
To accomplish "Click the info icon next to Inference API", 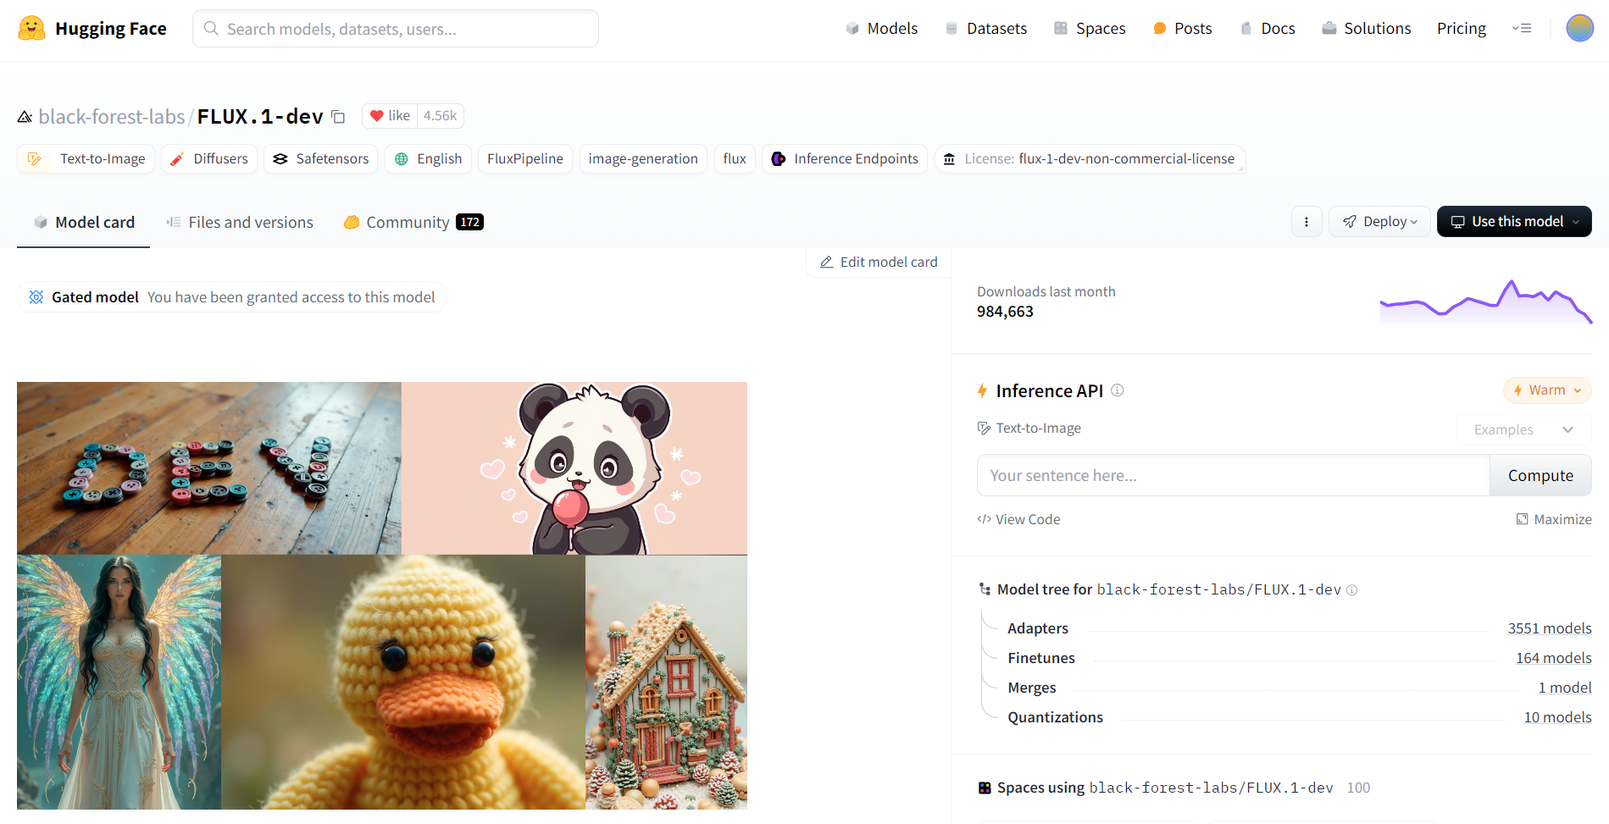I will 1118,390.
